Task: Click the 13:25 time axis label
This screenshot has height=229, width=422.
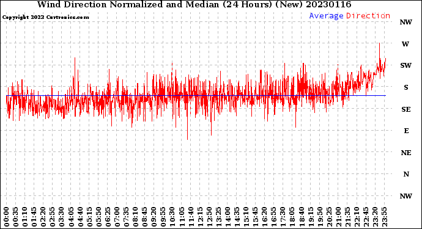Action: (x=218, y=217)
